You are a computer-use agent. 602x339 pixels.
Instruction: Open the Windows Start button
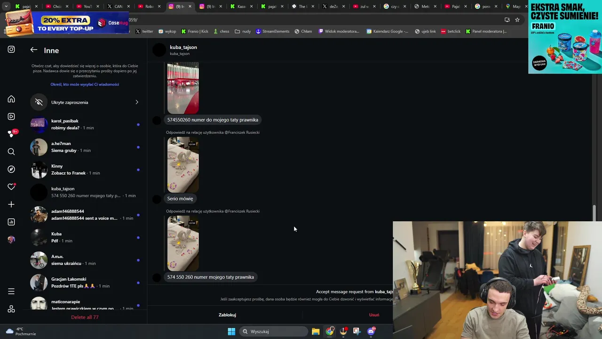(231, 331)
